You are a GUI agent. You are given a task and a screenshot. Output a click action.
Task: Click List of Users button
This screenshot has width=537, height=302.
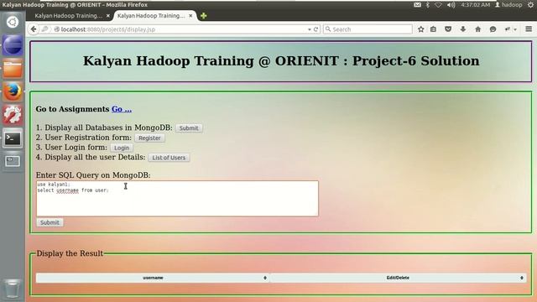click(x=169, y=158)
